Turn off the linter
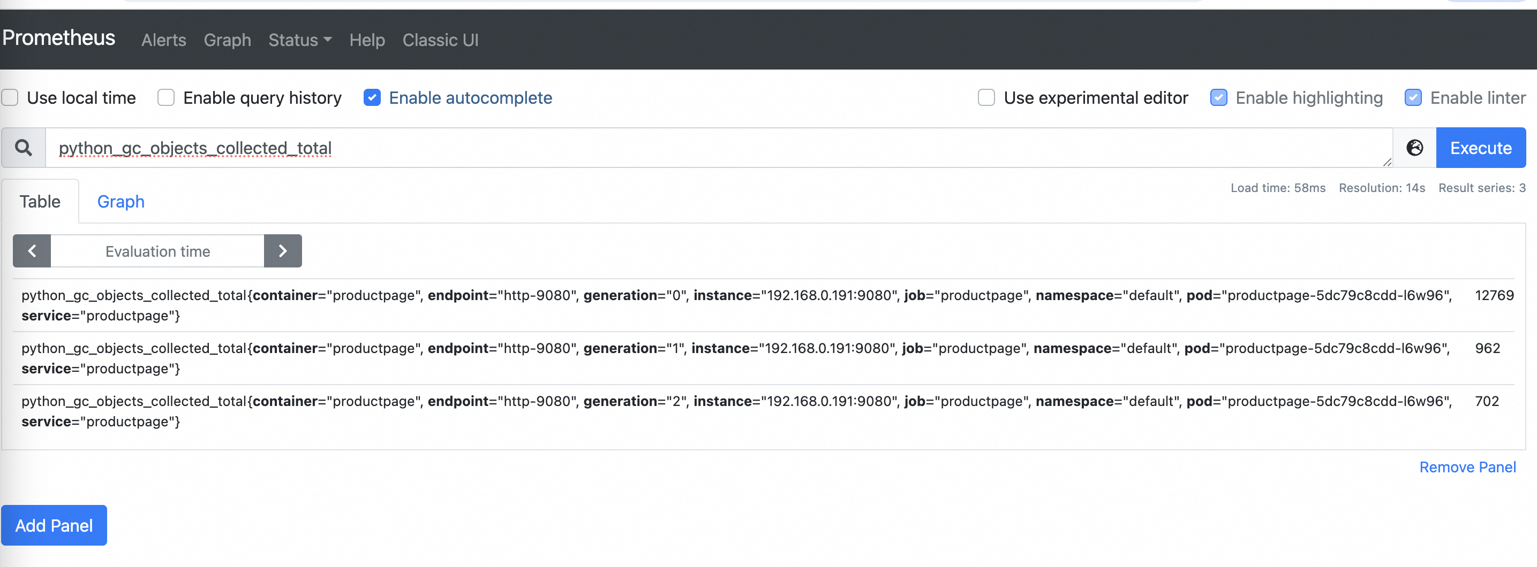The width and height of the screenshot is (1537, 567). 1413,97
